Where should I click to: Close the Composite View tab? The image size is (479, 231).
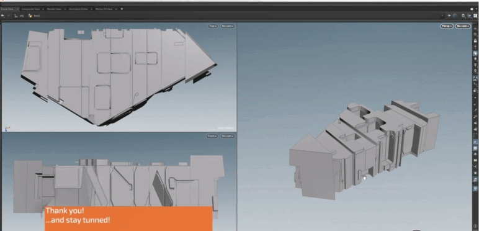[x=43, y=9]
